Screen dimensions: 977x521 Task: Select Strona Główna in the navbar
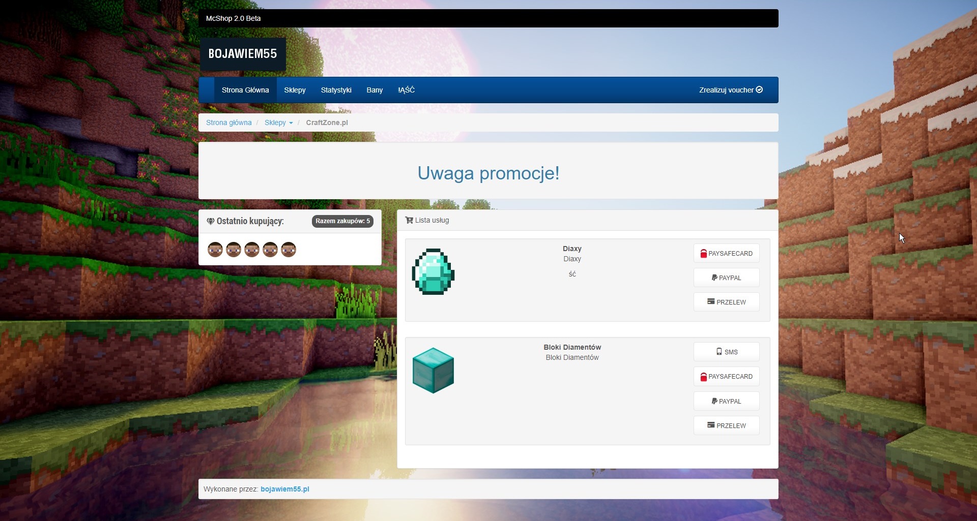(x=245, y=90)
